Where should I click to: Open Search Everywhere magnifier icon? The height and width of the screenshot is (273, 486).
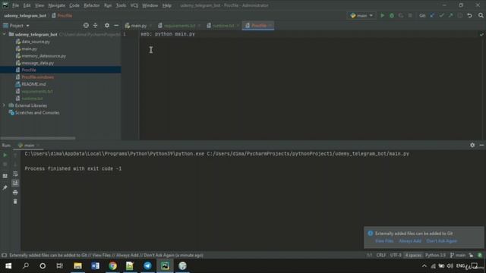click(481, 15)
